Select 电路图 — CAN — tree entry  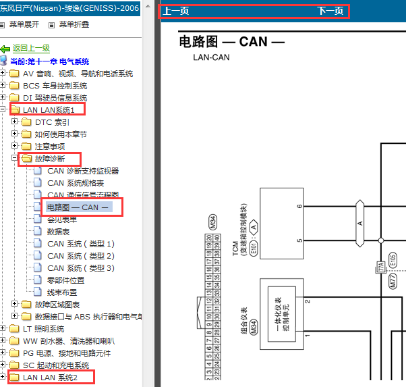click(79, 207)
